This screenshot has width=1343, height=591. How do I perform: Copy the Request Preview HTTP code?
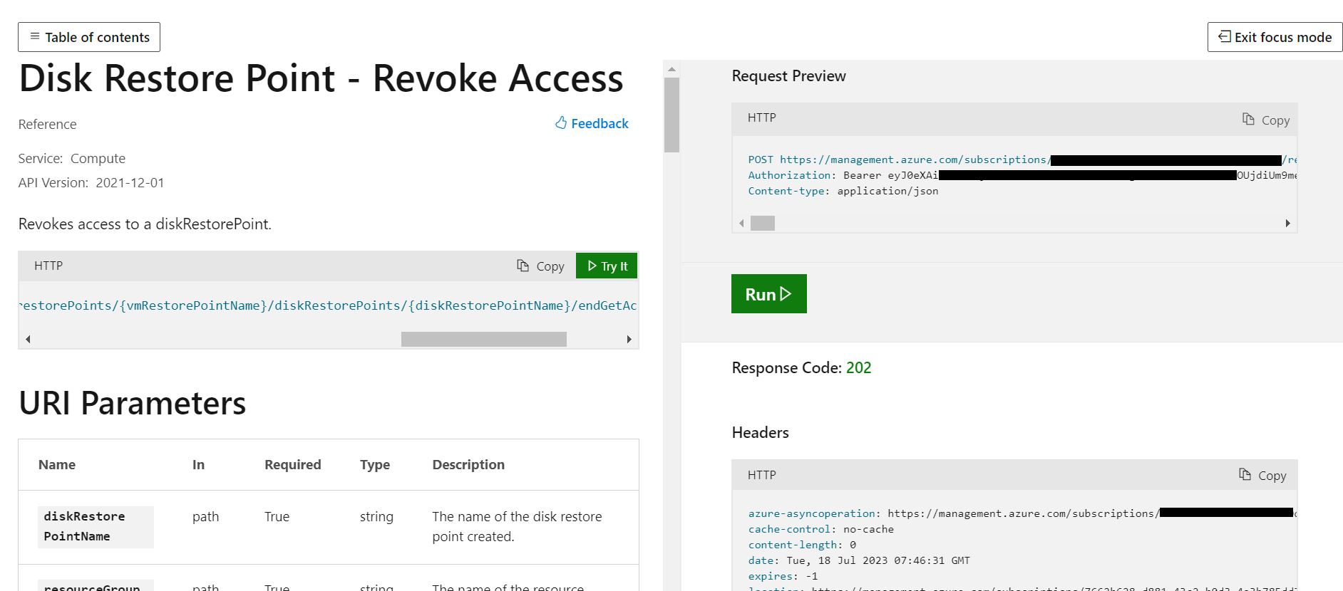click(x=1265, y=120)
